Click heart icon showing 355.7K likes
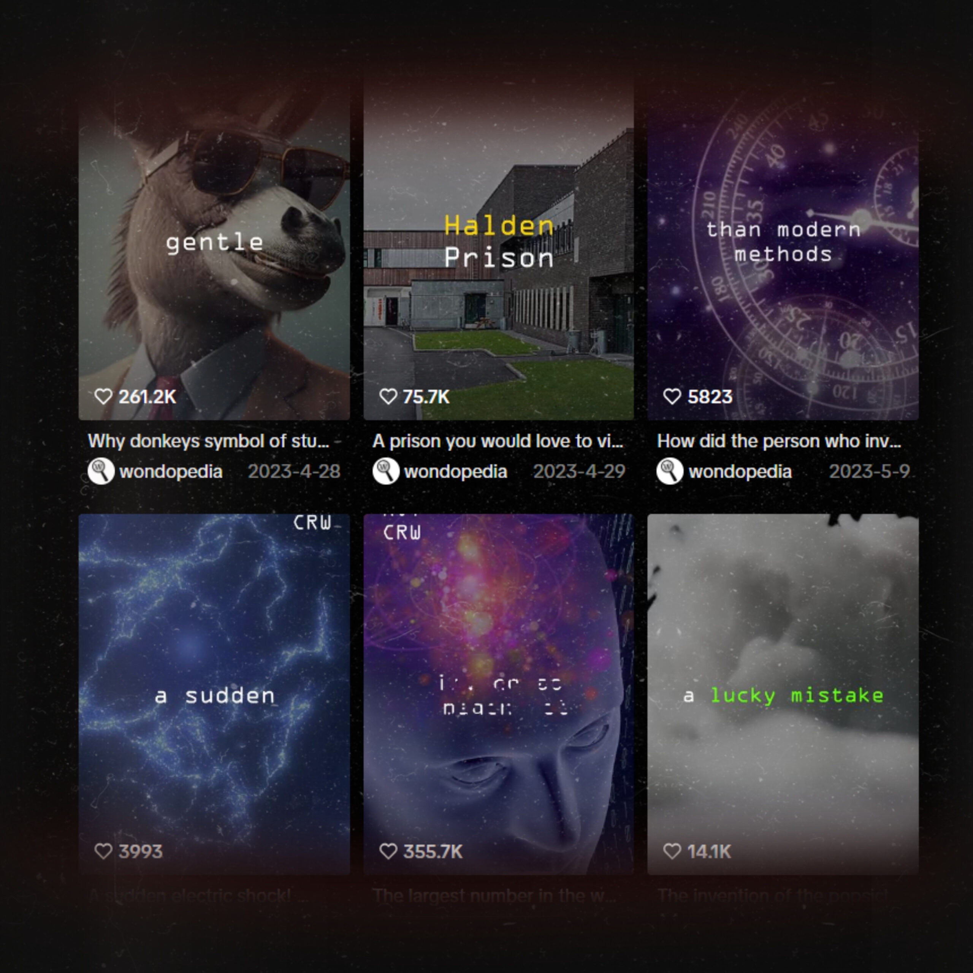This screenshot has width=973, height=973. 388,851
